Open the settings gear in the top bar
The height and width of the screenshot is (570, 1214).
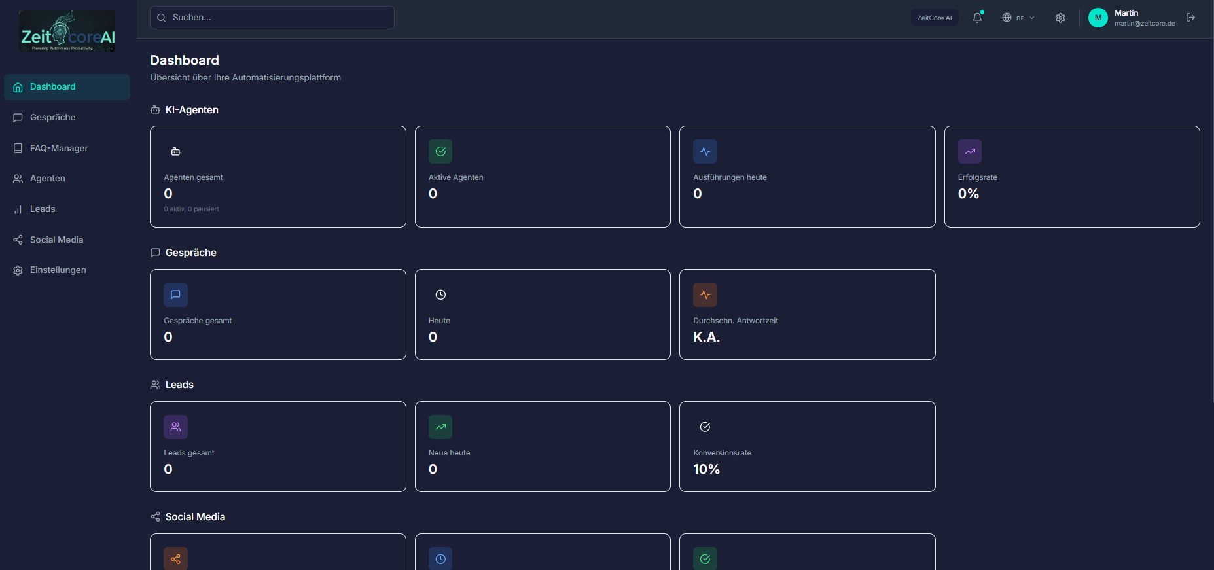(1060, 18)
